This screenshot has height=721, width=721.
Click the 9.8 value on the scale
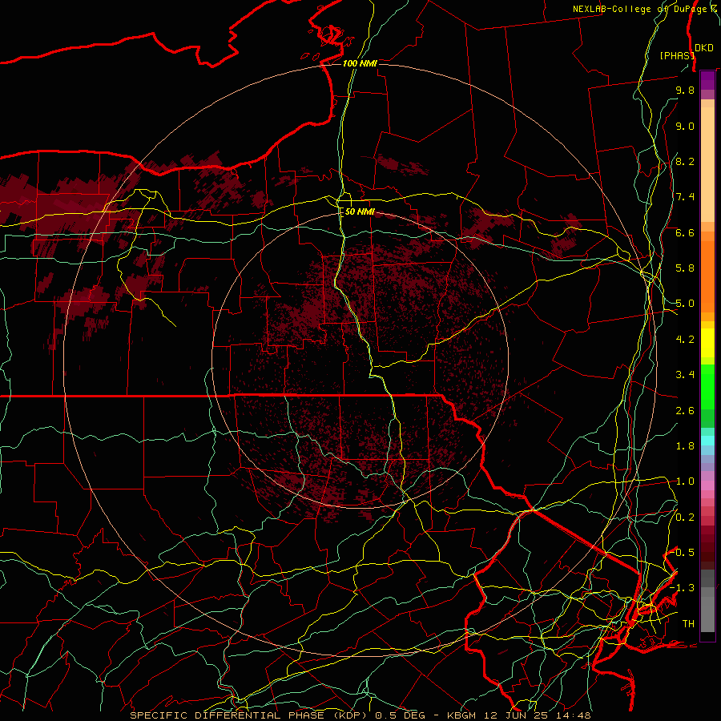click(x=685, y=90)
